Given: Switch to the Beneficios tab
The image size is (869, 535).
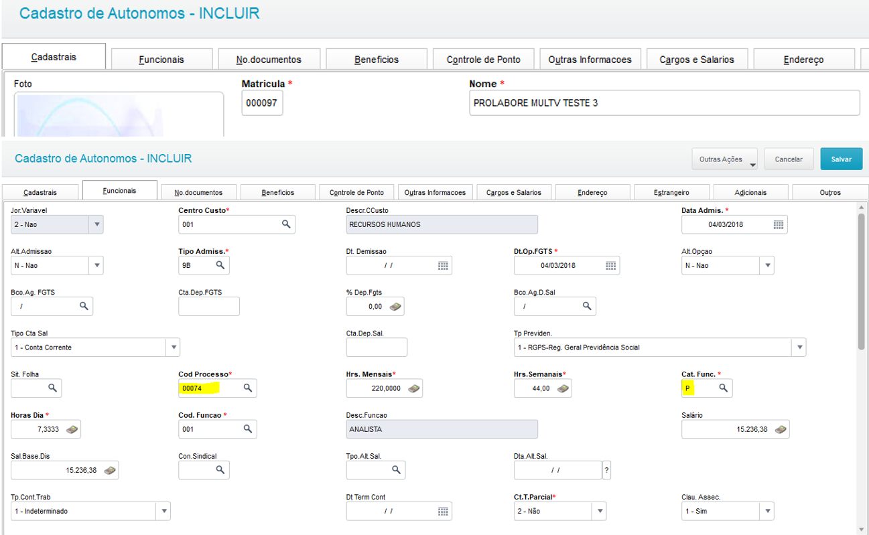Looking at the screenshot, I should 278,193.
